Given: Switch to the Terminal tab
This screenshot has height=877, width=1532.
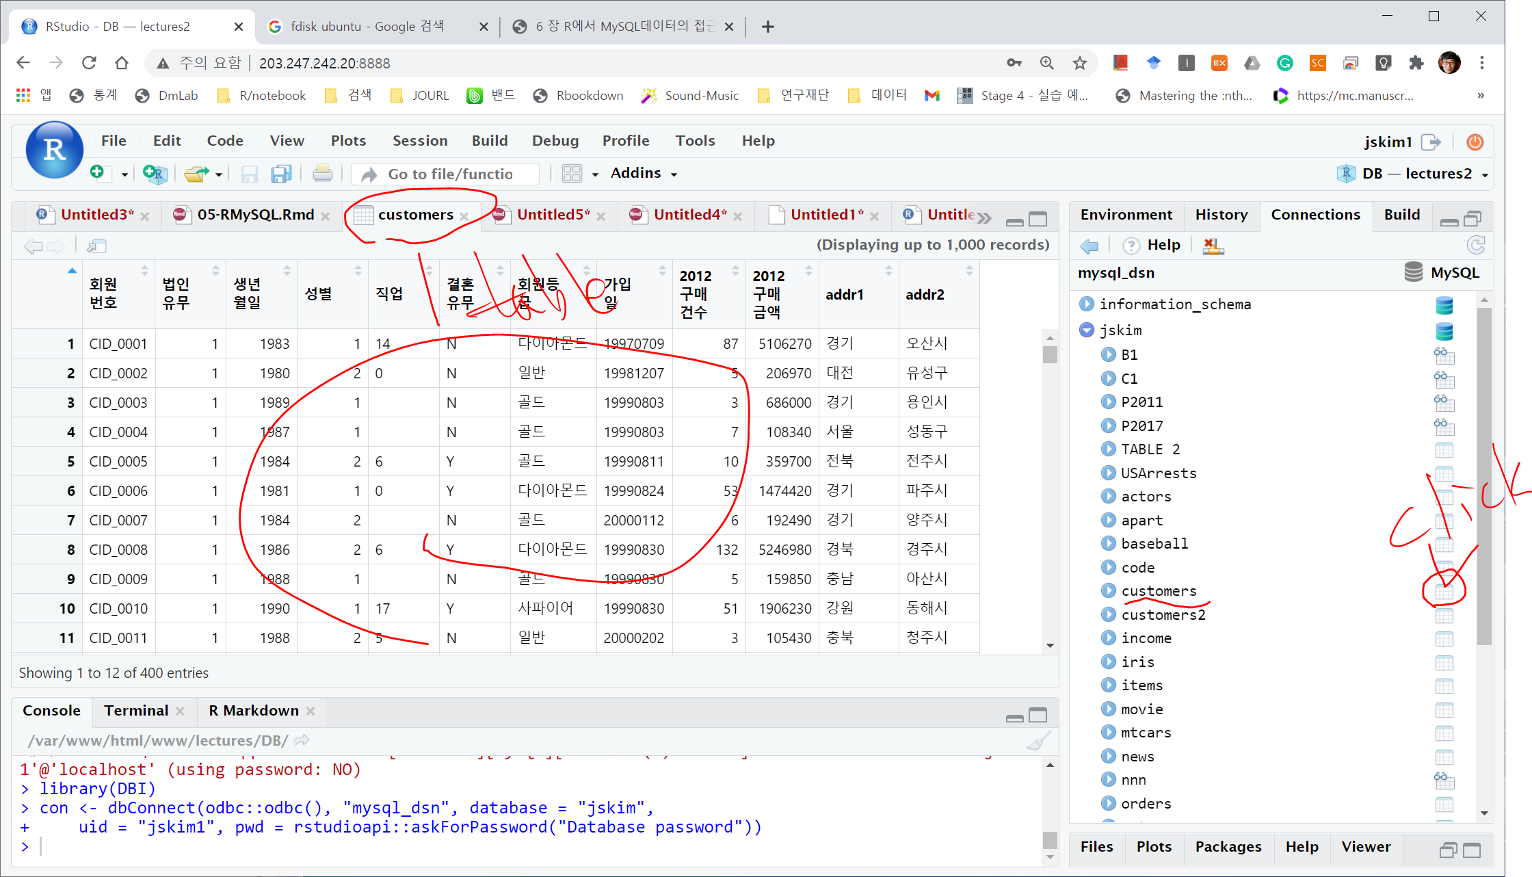Looking at the screenshot, I should click(x=136, y=710).
